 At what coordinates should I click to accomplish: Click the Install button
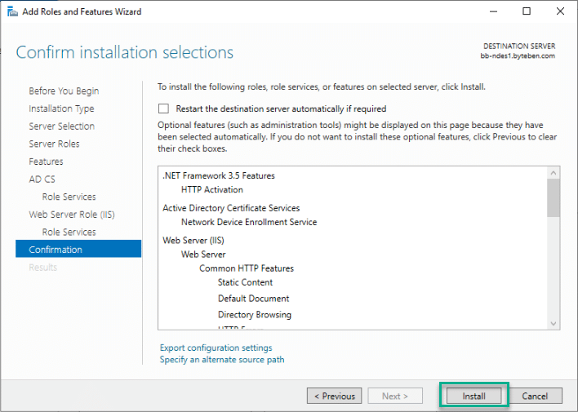tap(474, 396)
